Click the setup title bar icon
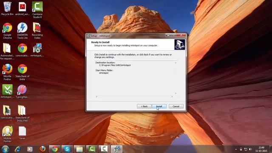The height and width of the screenshot is (153, 272). click(88, 36)
